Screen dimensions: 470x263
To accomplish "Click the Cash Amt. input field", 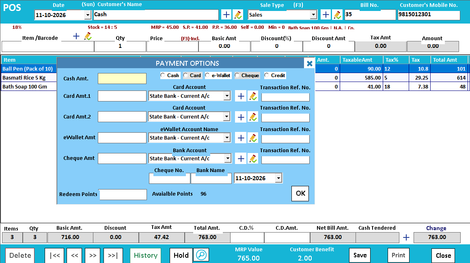I will [x=122, y=79].
